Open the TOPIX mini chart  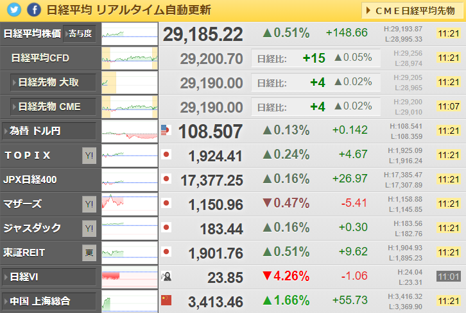[130, 156]
